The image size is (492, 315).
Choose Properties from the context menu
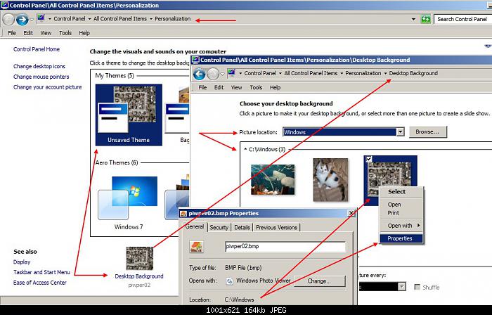(401, 238)
